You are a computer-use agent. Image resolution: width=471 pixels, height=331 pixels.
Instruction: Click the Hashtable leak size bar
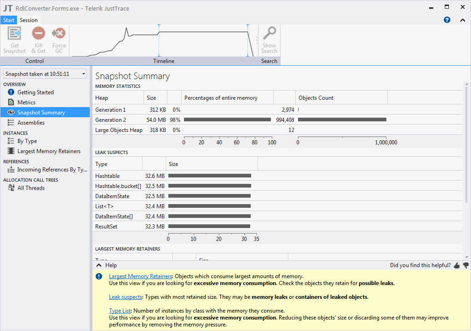(x=210, y=176)
